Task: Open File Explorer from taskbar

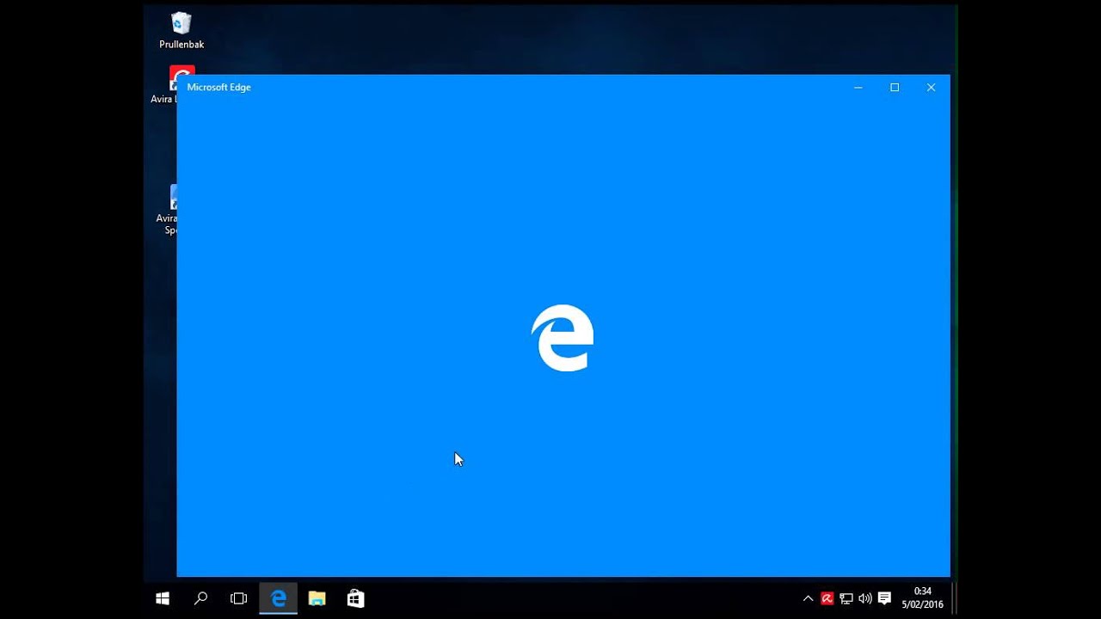Action: tap(317, 598)
